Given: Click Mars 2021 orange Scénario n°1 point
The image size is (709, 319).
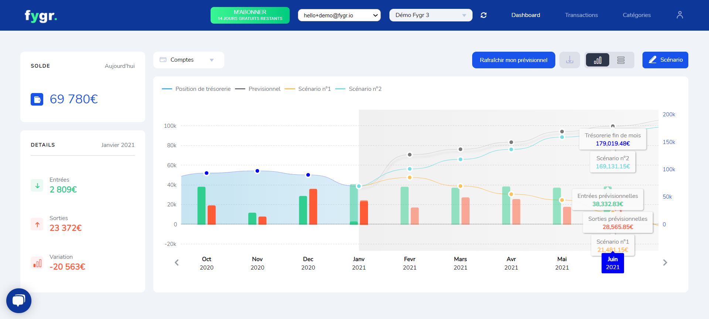Looking at the screenshot, I should tap(460, 186).
